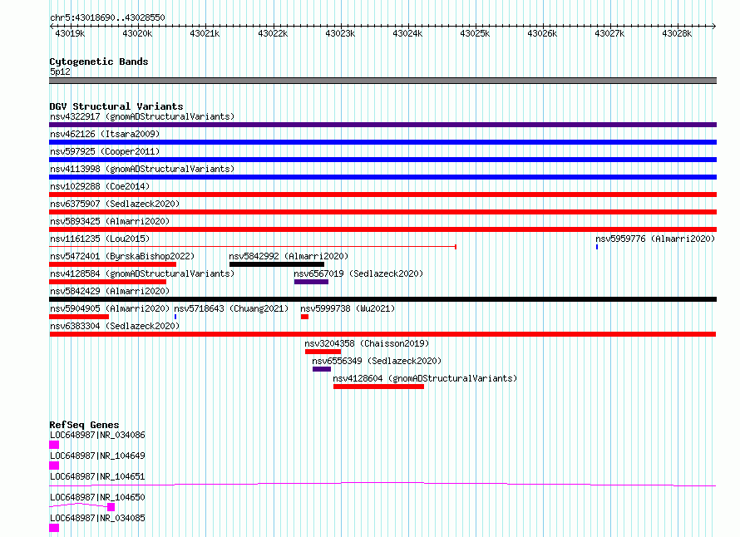
Task: Click chr5:43018690..43028550 coordinate text
Action: point(107,18)
